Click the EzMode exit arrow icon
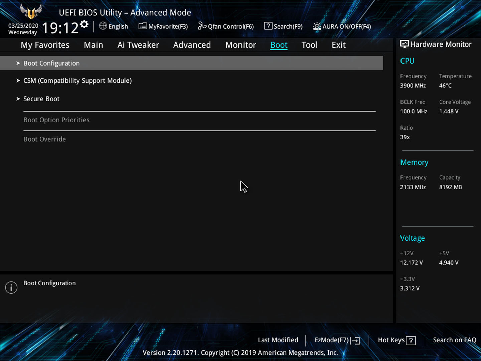The image size is (481, 361). pos(356,340)
